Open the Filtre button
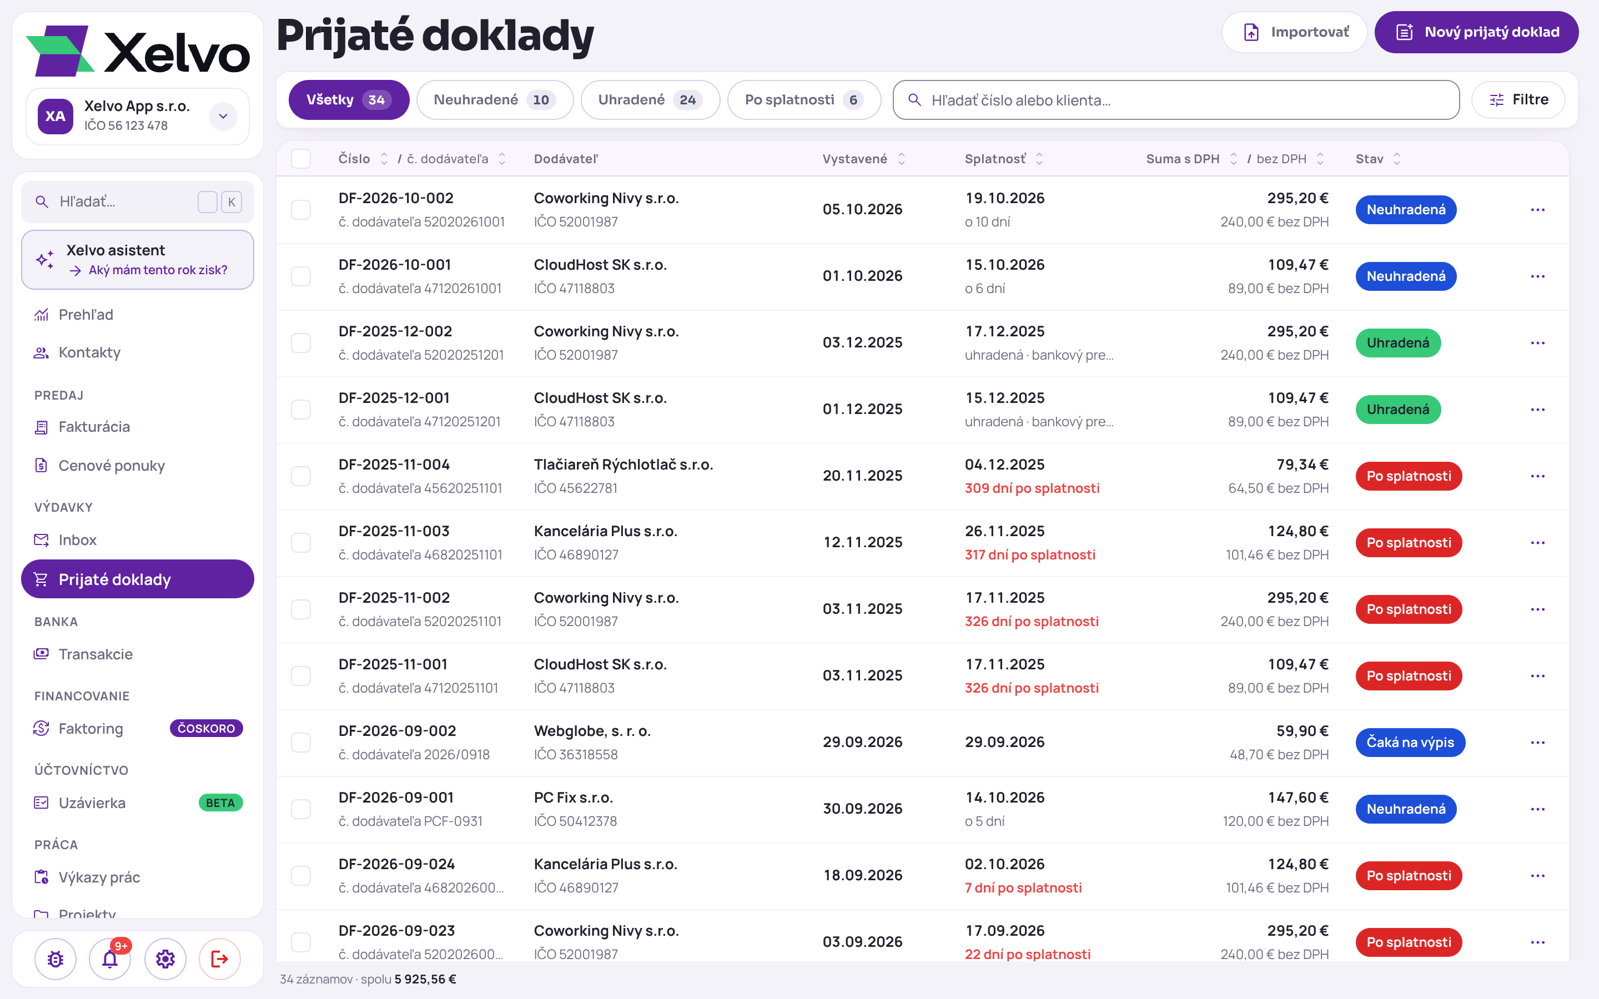 coord(1518,100)
